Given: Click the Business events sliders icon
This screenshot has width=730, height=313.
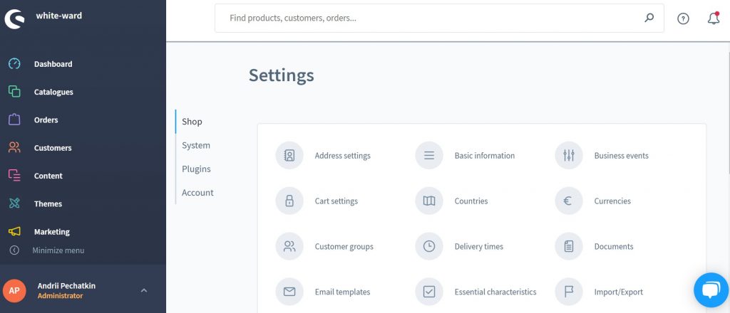Looking at the screenshot, I should coord(568,156).
